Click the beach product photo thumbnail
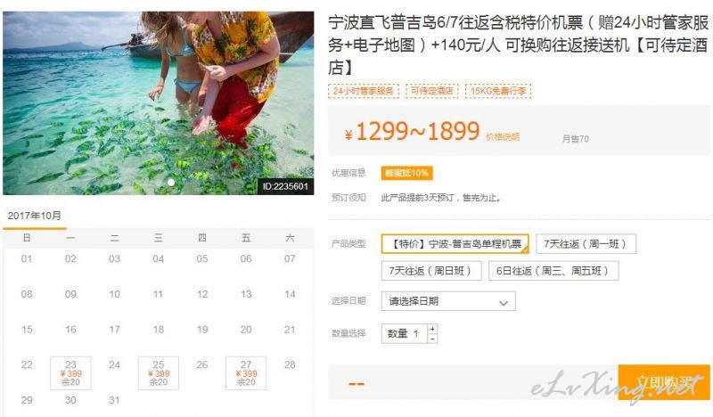 point(159,103)
